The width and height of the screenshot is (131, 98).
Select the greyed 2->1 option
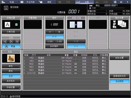pyautogui.click(x=76, y=37)
